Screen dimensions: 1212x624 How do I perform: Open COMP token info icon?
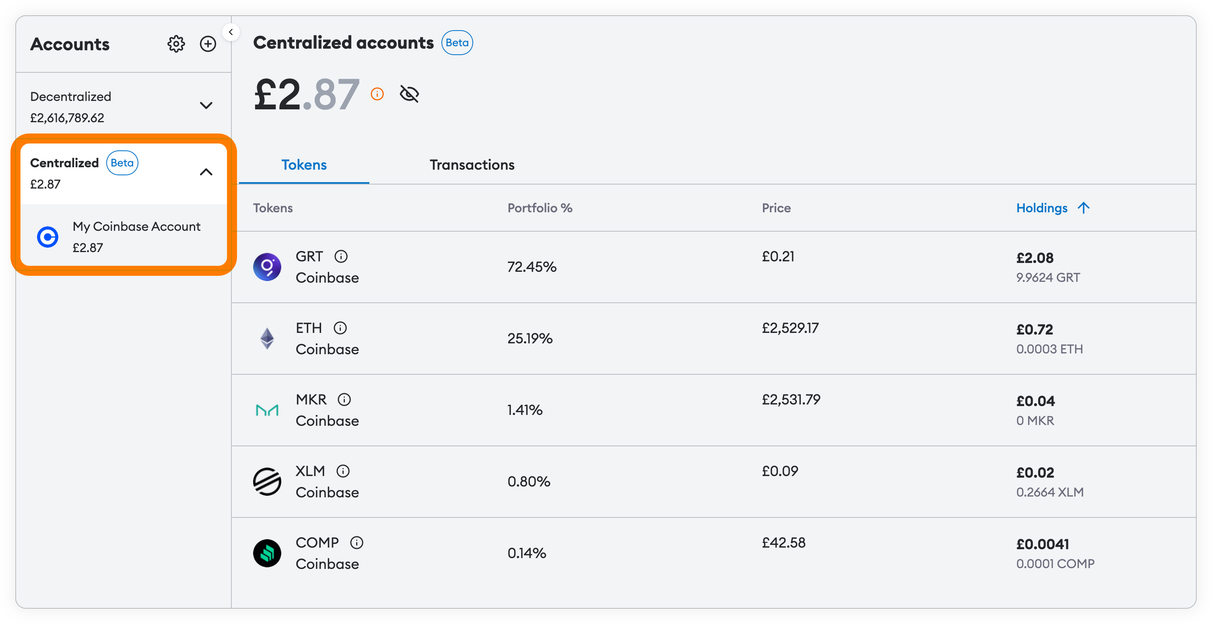pos(356,543)
